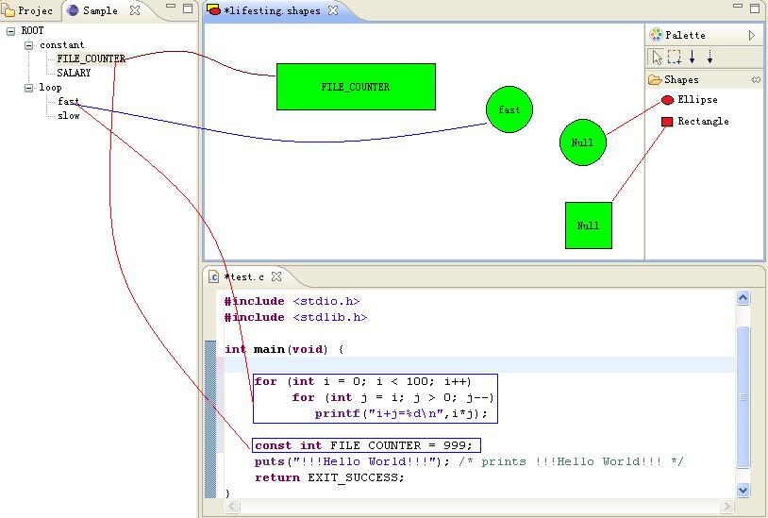Click the Sample view globe icon
Screen dimensions: 768x518
(x=73, y=10)
